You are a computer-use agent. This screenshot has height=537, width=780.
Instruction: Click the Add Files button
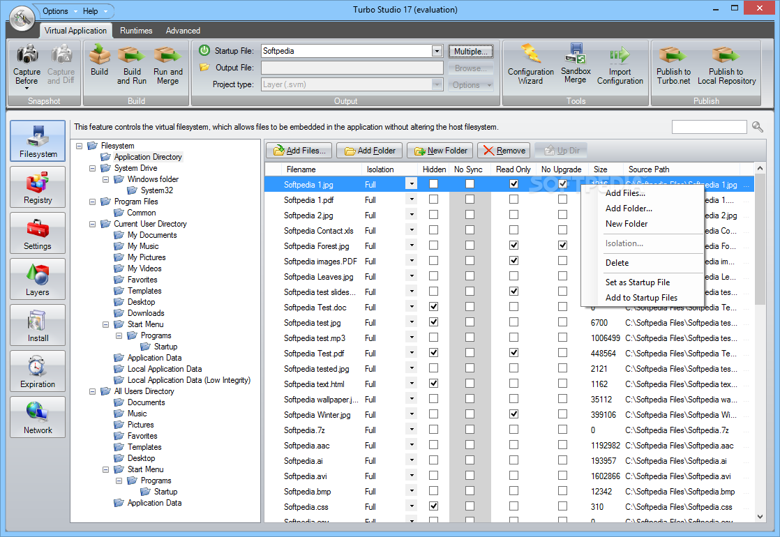tap(299, 151)
